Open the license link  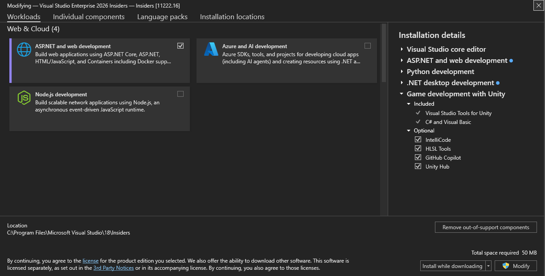90,260
